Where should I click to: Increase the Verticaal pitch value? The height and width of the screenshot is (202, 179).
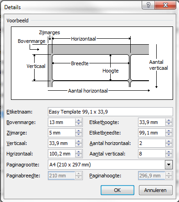(x=79, y=141)
